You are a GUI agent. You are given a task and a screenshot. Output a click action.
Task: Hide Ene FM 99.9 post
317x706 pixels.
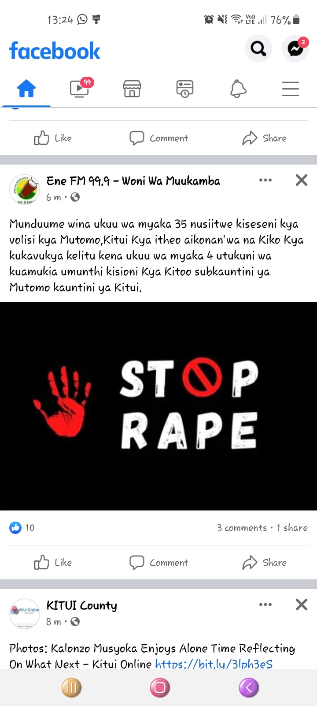(302, 180)
